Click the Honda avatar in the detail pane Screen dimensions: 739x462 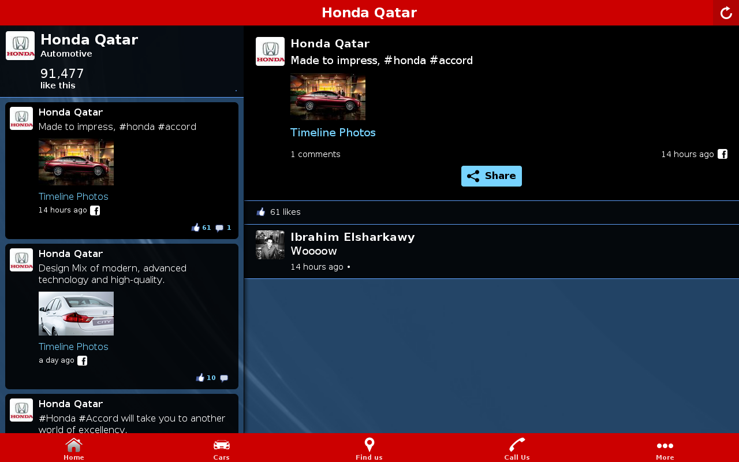270,51
